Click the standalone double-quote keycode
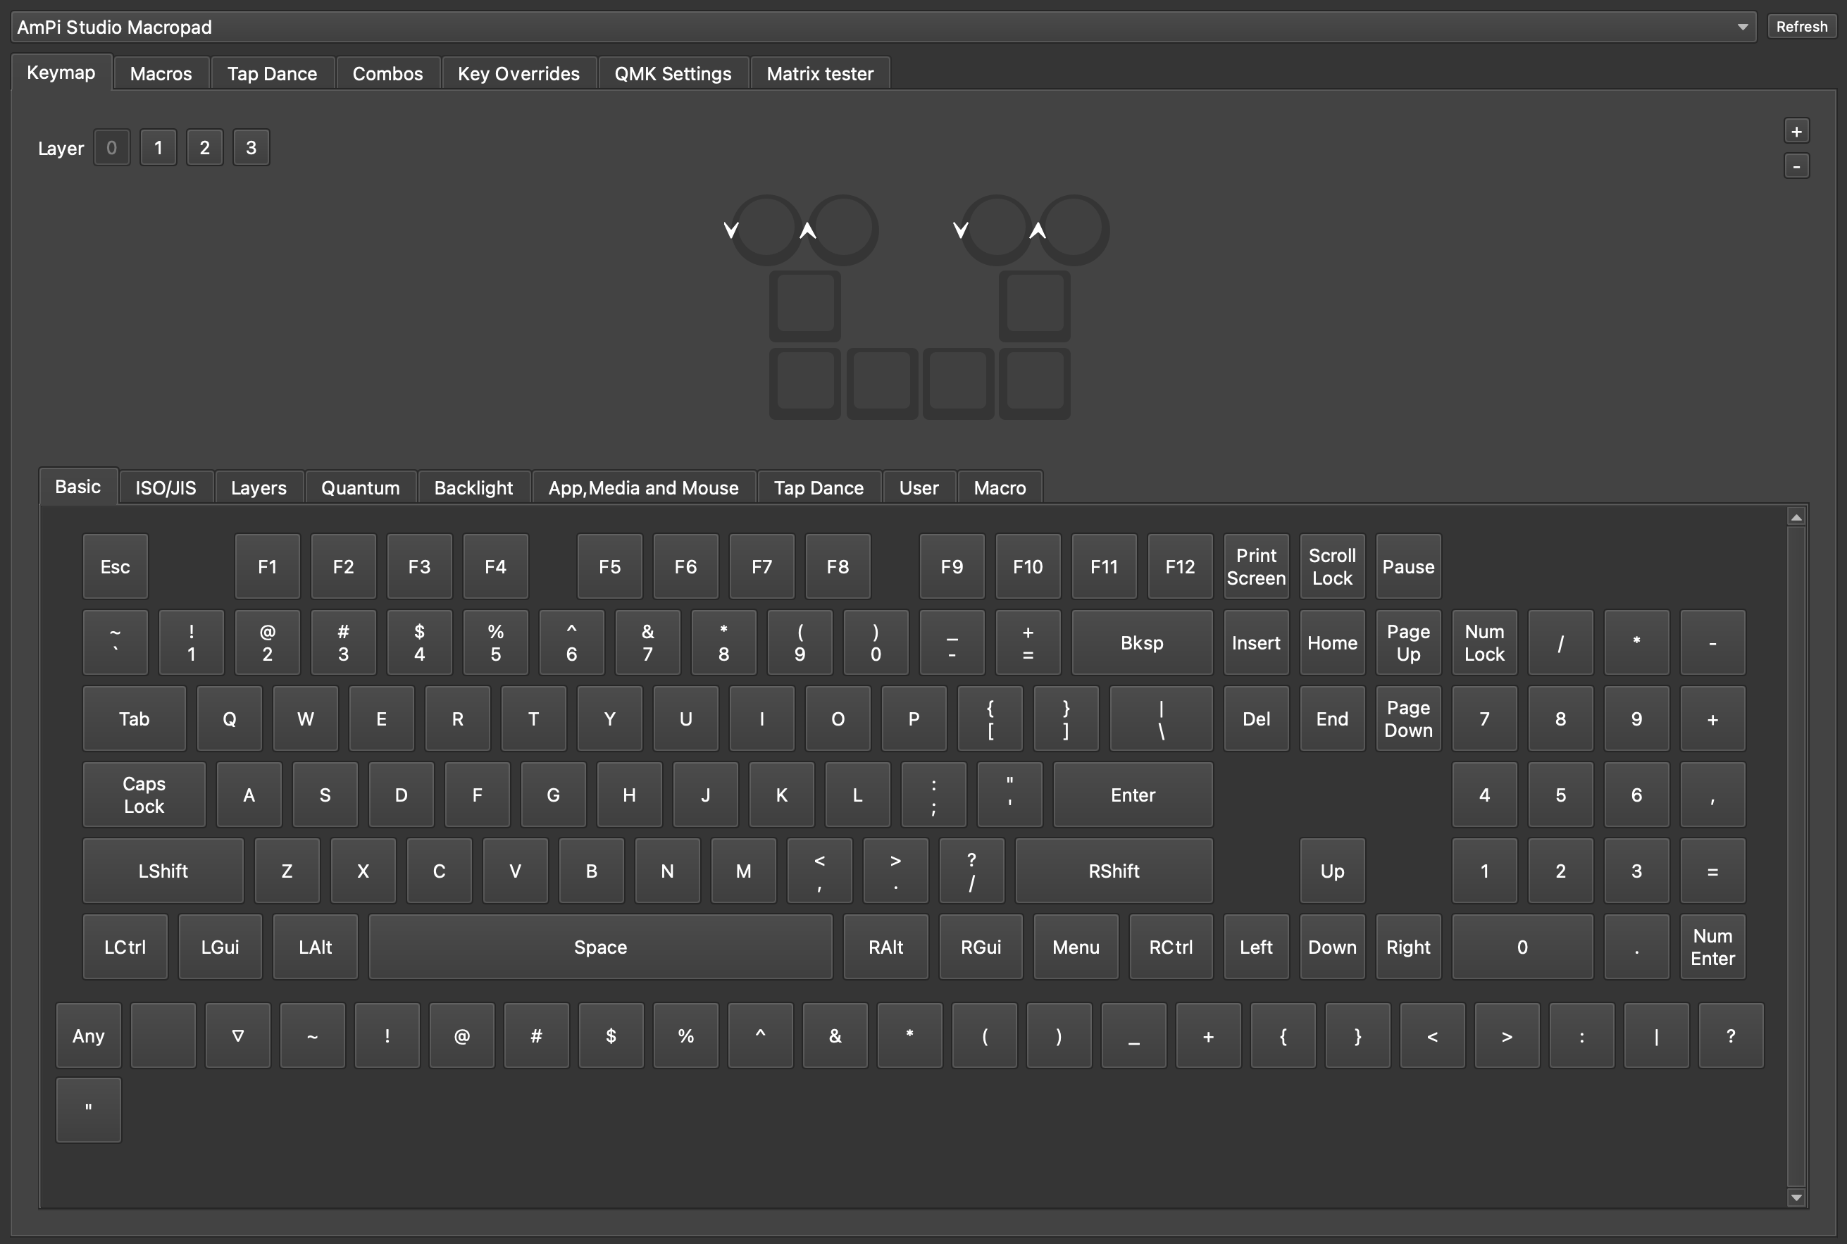This screenshot has width=1847, height=1244. (x=88, y=1110)
